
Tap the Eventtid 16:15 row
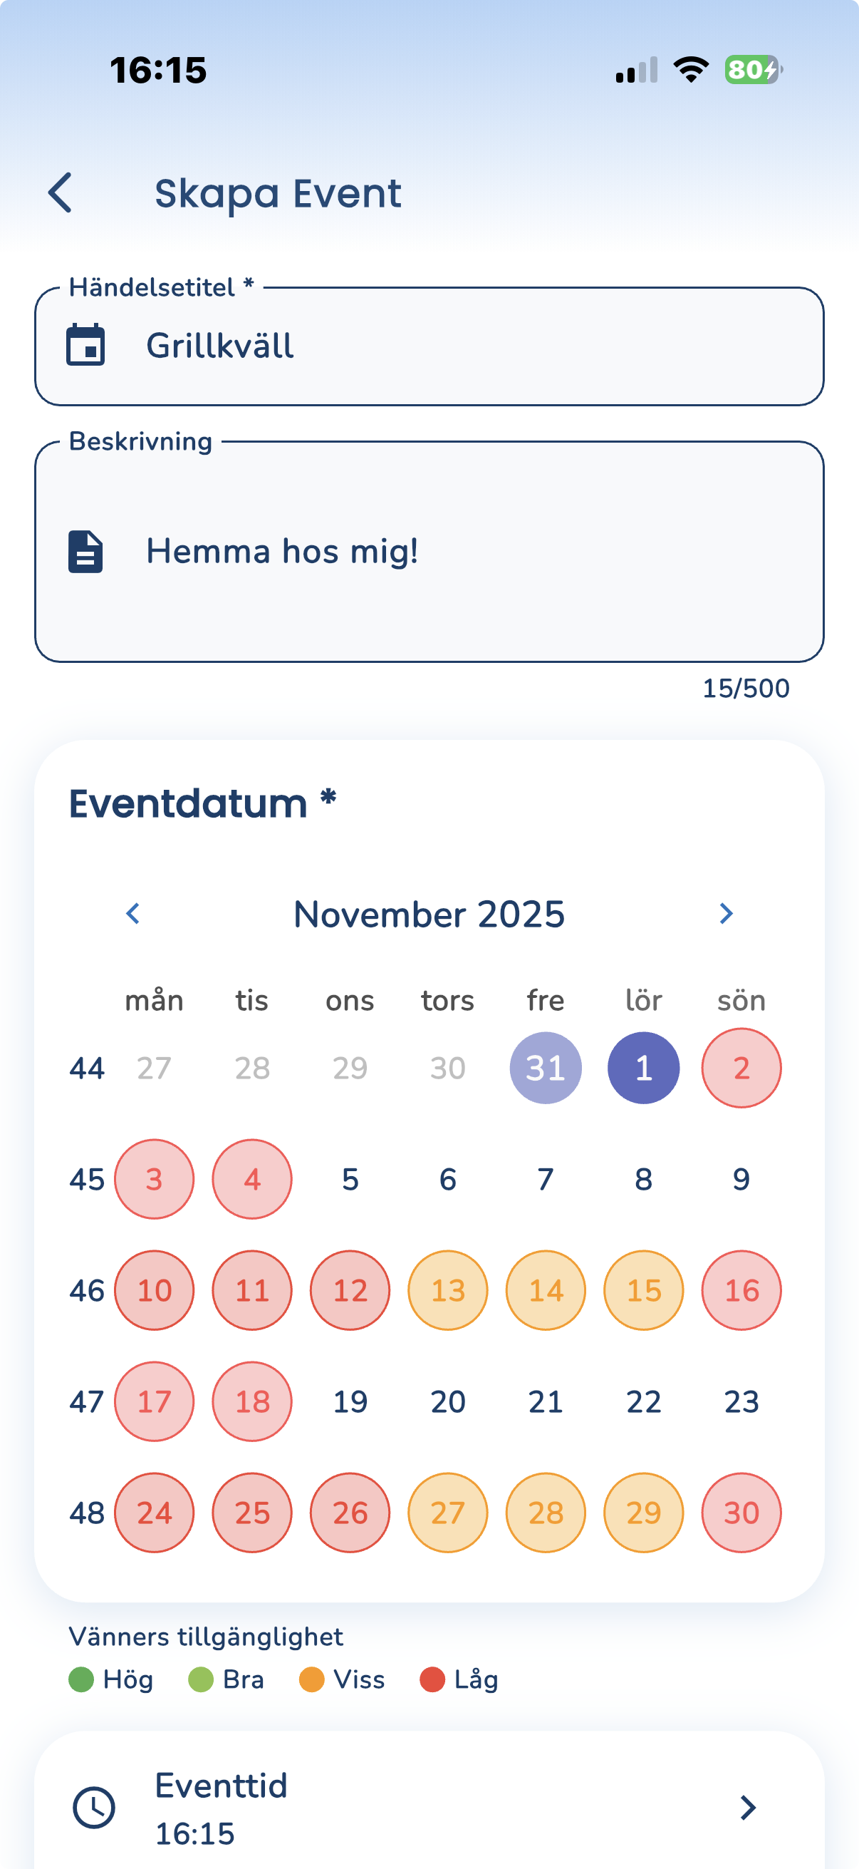[429, 1807]
